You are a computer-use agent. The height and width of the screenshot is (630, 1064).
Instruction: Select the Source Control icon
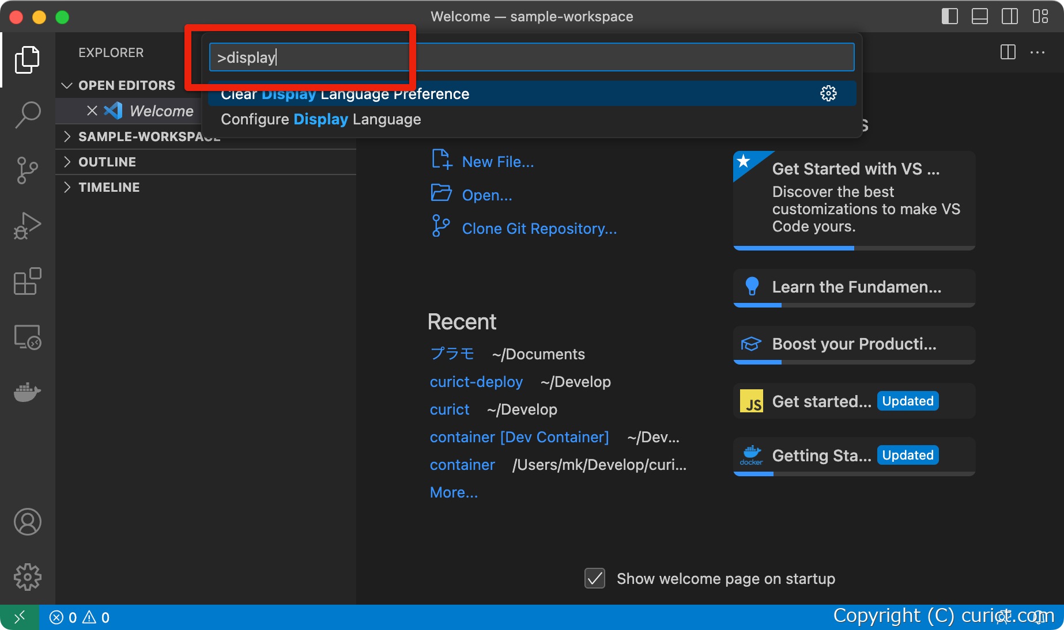[27, 170]
